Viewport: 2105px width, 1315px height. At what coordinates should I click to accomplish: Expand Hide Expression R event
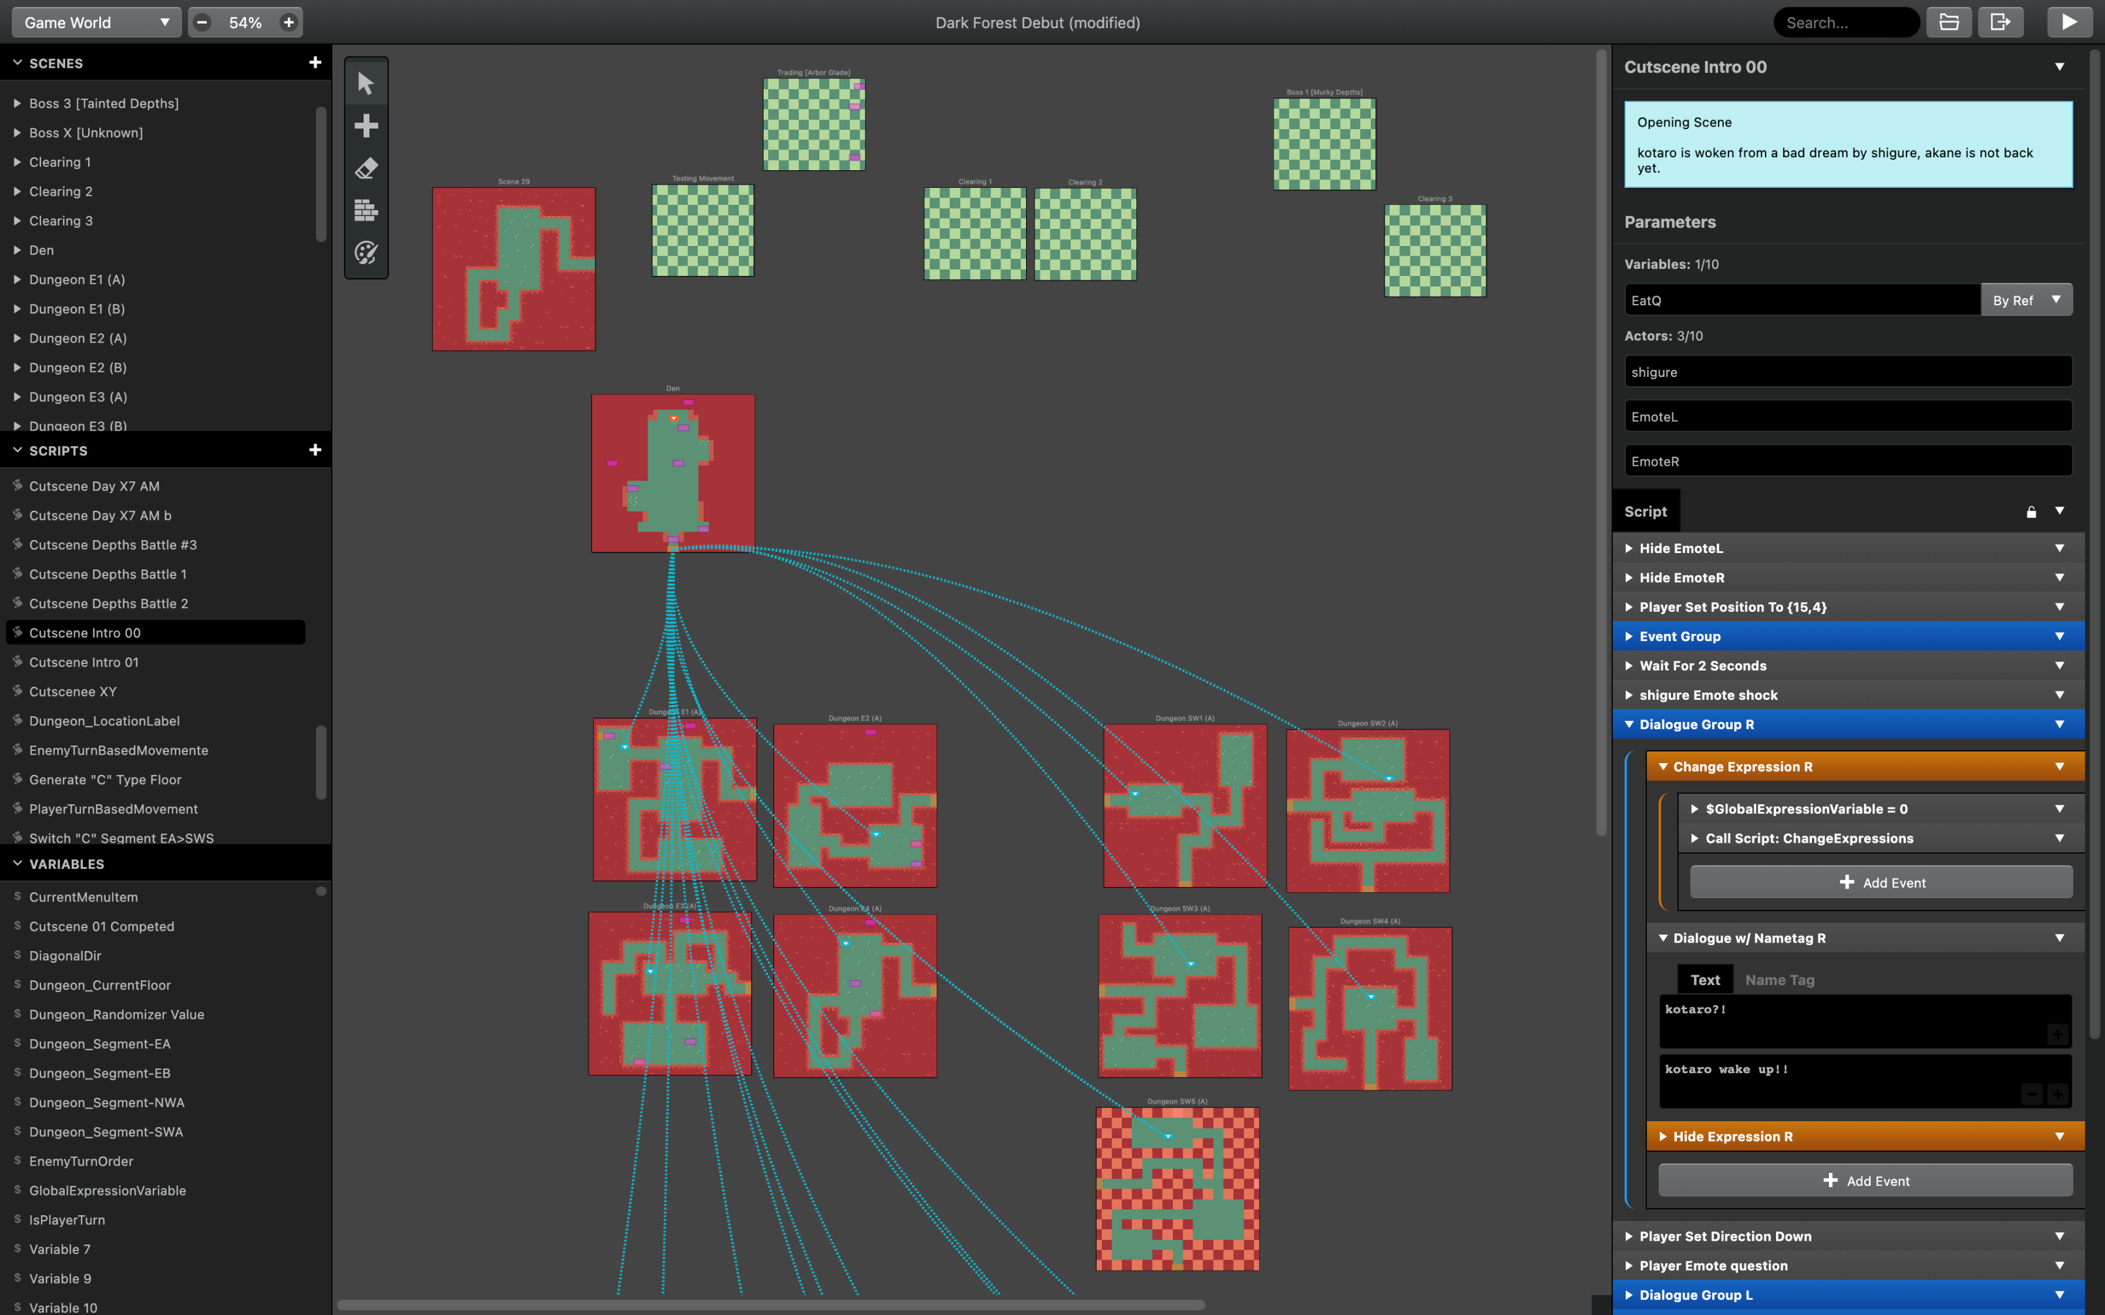(x=1662, y=1136)
